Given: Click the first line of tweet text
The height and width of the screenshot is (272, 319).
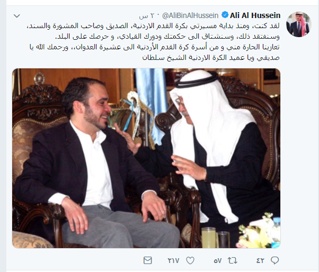Looking at the screenshot, I should pos(153,26).
